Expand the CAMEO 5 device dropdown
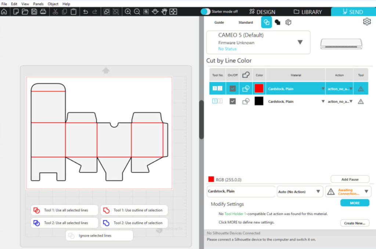 tap(300, 42)
